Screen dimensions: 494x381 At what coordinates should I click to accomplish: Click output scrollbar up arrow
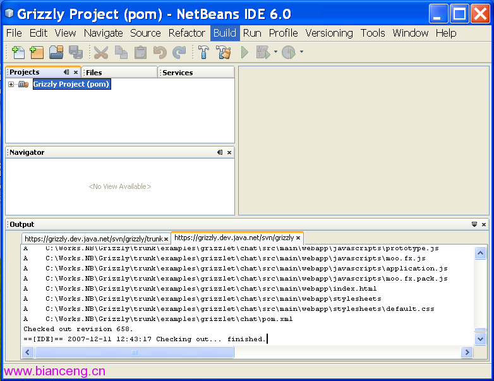481,253
